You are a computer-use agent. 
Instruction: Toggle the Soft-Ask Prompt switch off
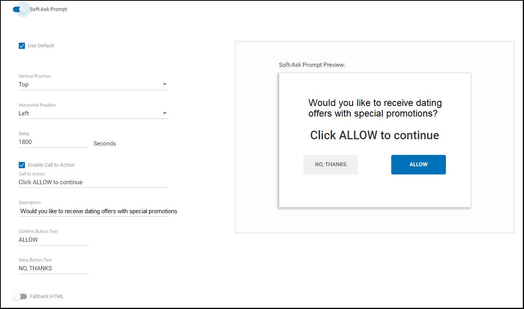[20, 9]
